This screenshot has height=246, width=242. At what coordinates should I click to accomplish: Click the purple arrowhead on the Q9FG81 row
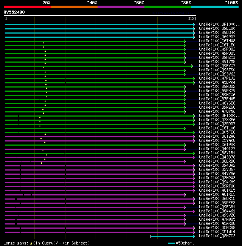coord(185,207)
